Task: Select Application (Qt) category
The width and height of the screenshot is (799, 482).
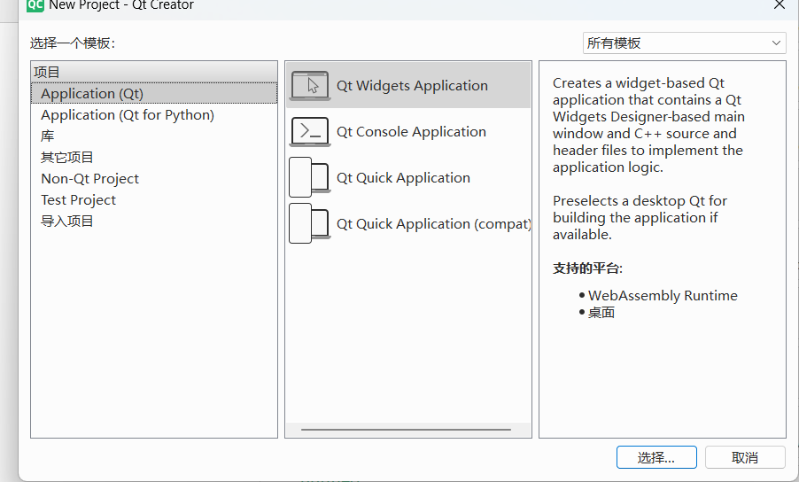Action: click(154, 94)
